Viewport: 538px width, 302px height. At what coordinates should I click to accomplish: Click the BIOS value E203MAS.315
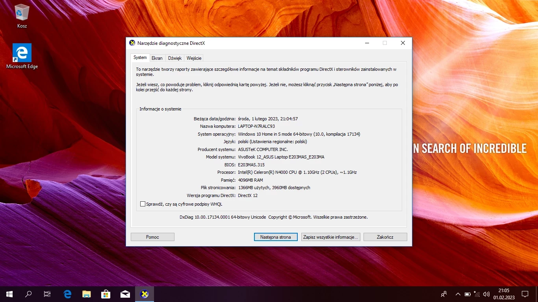tap(251, 165)
